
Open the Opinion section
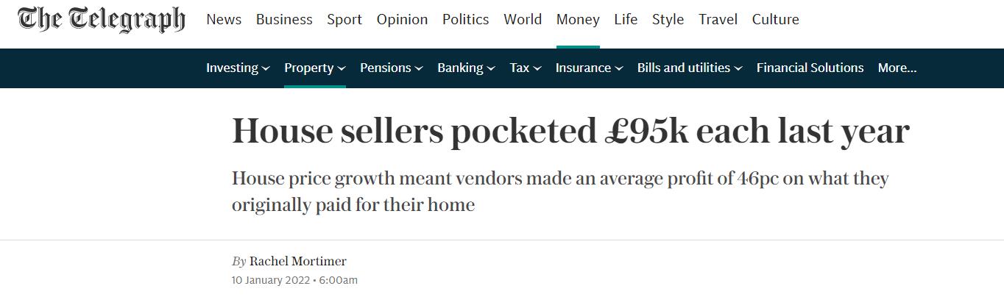click(x=402, y=20)
